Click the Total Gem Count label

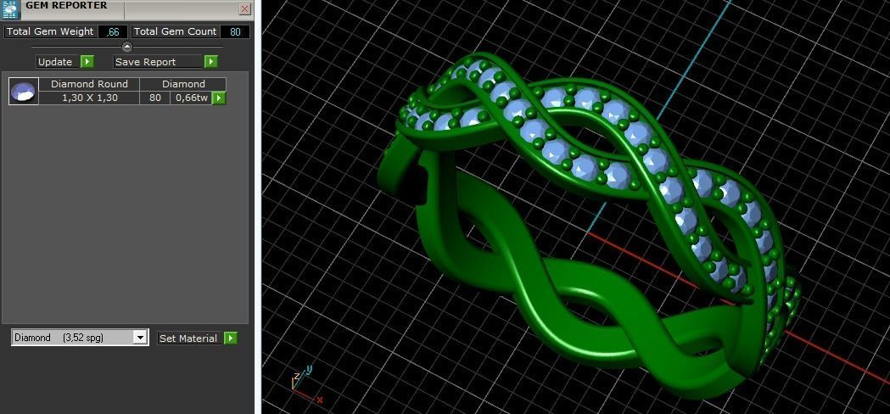[x=175, y=31]
